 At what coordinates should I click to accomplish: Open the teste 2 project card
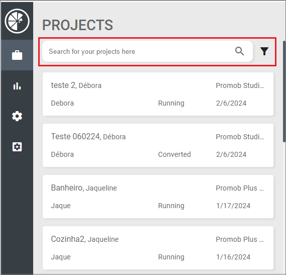click(158, 94)
